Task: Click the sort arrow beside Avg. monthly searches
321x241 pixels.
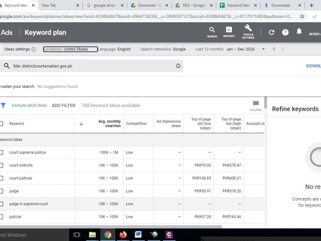Action: click(81, 124)
